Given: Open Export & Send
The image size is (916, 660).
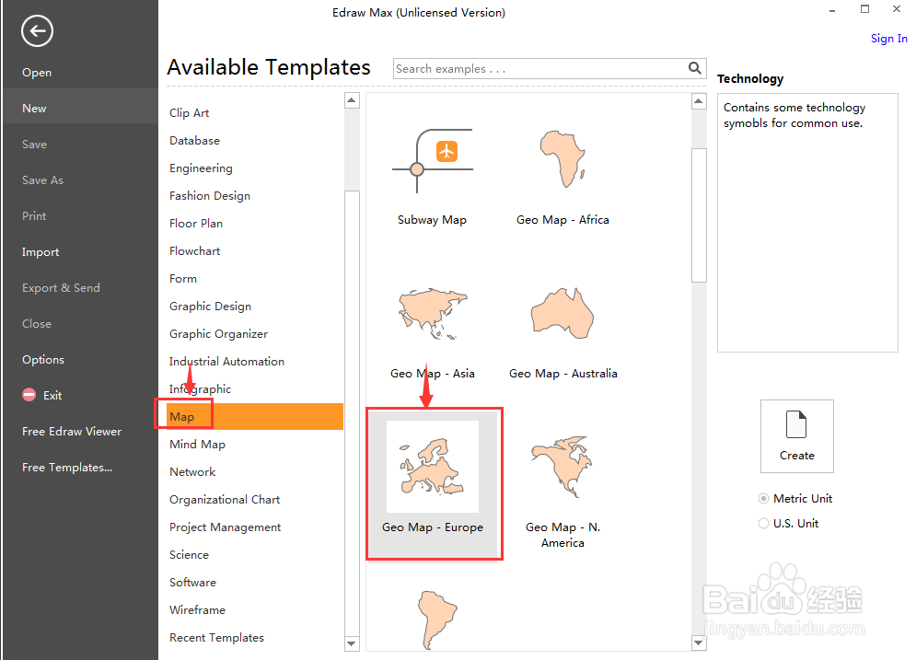Looking at the screenshot, I should point(61,287).
